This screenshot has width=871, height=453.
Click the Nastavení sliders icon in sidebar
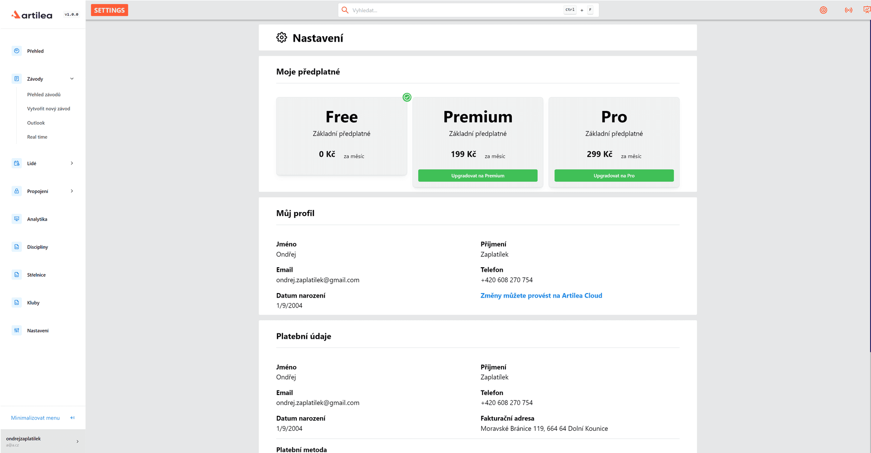pos(17,330)
